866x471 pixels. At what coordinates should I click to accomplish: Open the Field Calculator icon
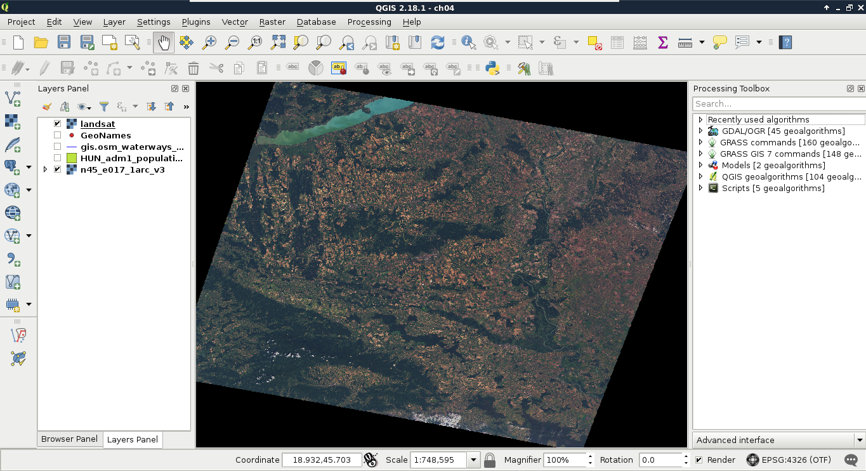pos(640,43)
